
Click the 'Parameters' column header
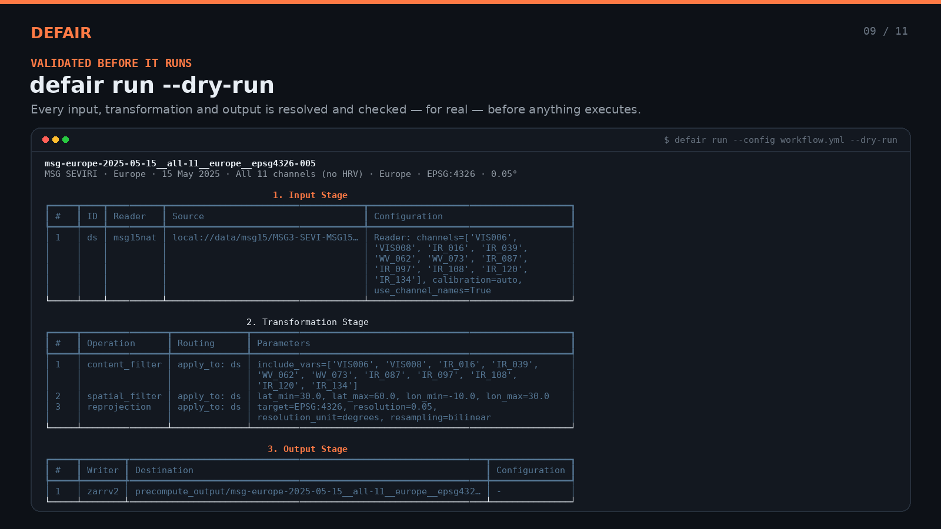click(x=283, y=343)
